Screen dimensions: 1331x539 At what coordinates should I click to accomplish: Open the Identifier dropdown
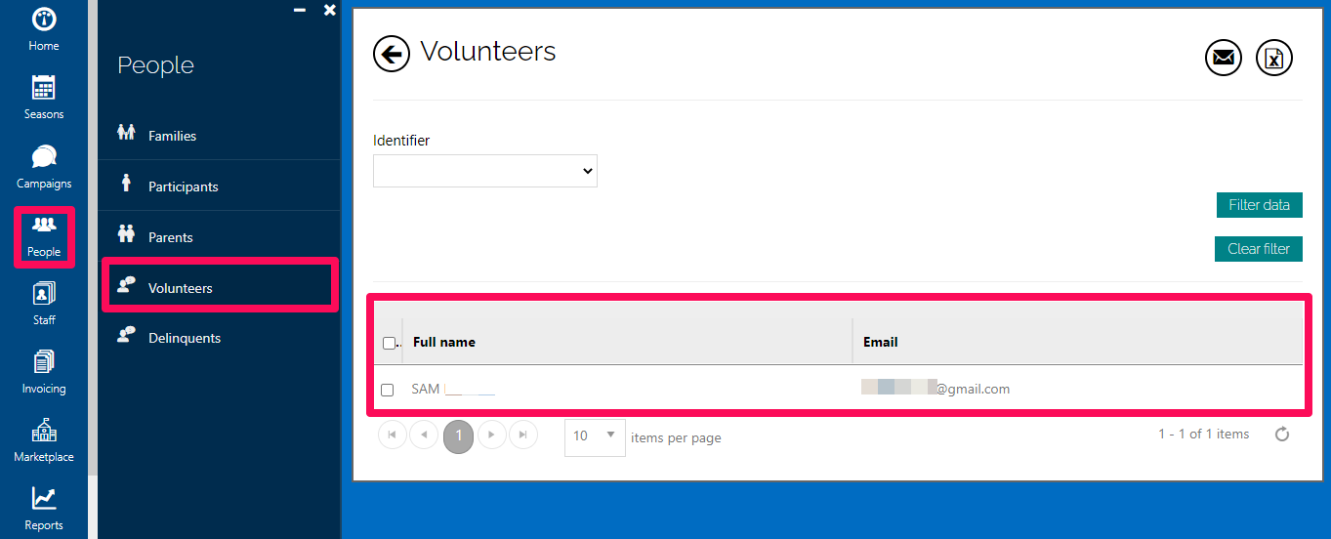point(485,171)
